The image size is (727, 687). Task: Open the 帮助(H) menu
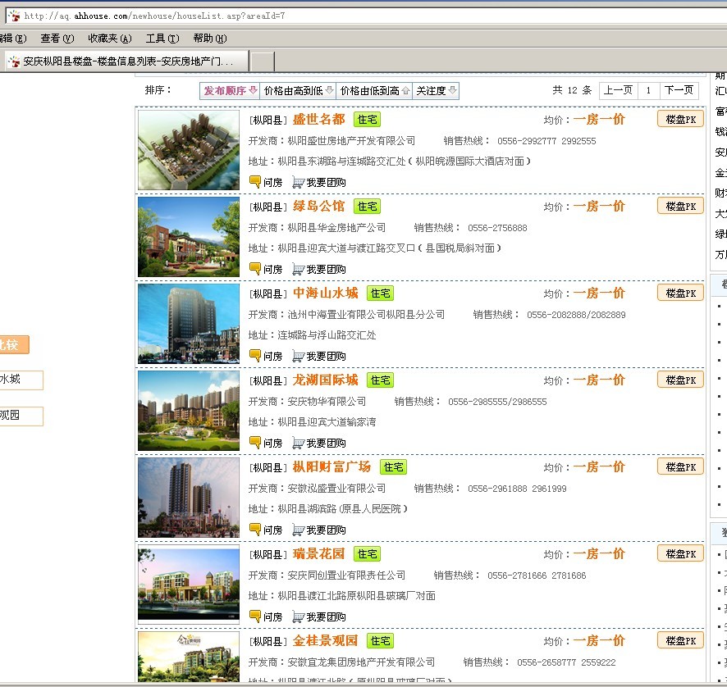(210, 39)
